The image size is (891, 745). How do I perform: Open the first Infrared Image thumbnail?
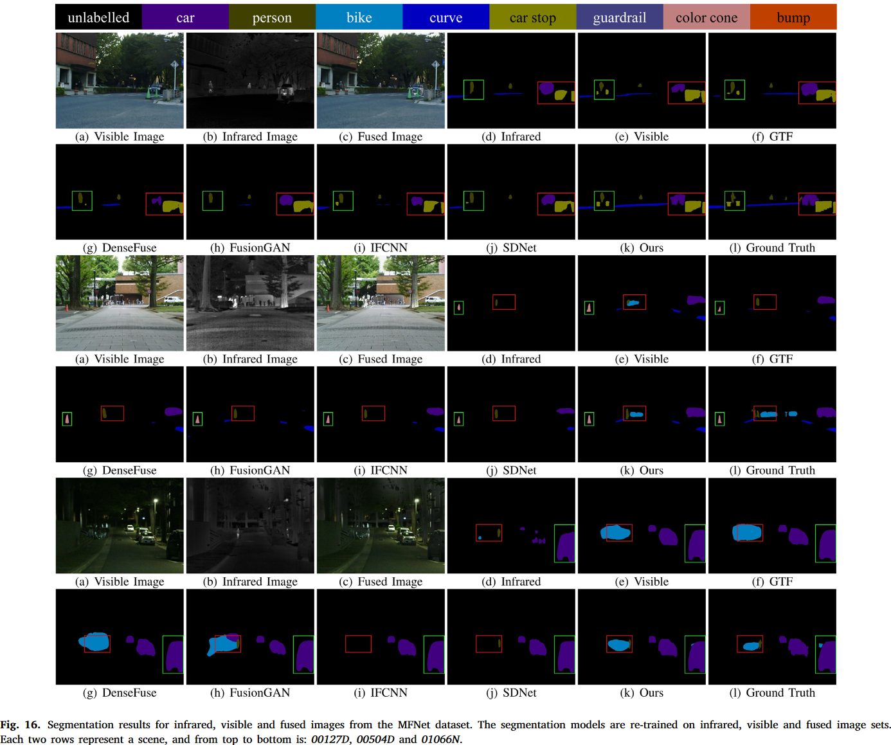point(250,79)
